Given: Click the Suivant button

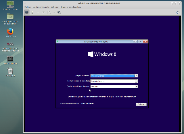Looking at the screenshot, I should pyautogui.click(x=141, y=104).
